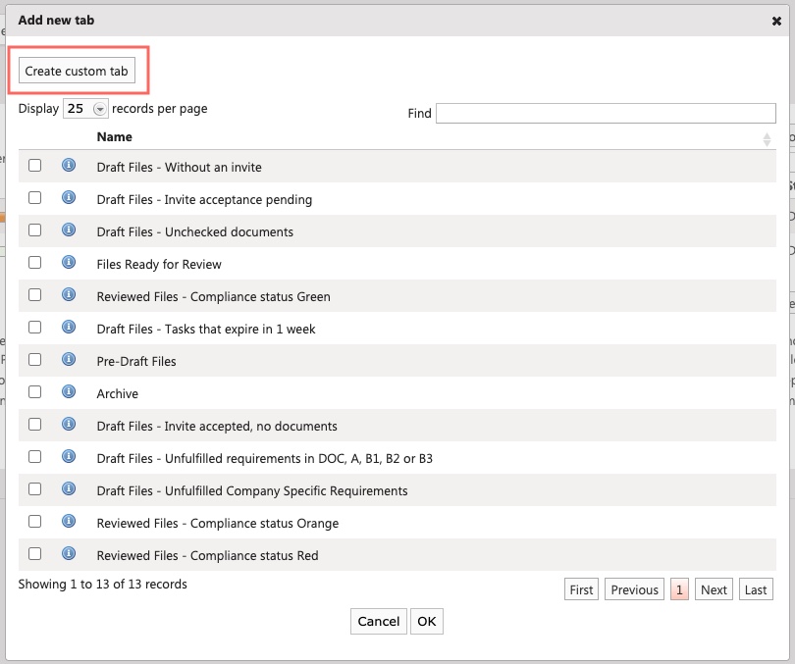795x664 pixels.
Task: Check the Archive checkbox
Action: [x=35, y=392]
